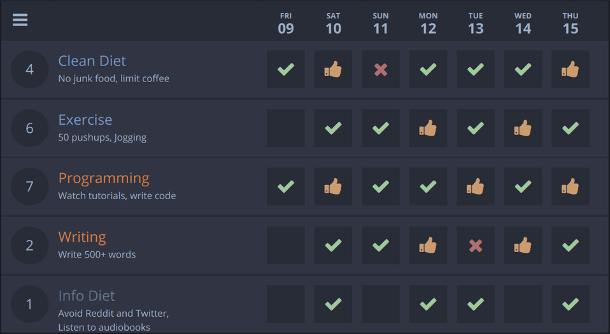Image resolution: width=610 pixels, height=334 pixels.
Task: Toggle Info Diet checkmark on Saturday 10
Action: coord(333,304)
